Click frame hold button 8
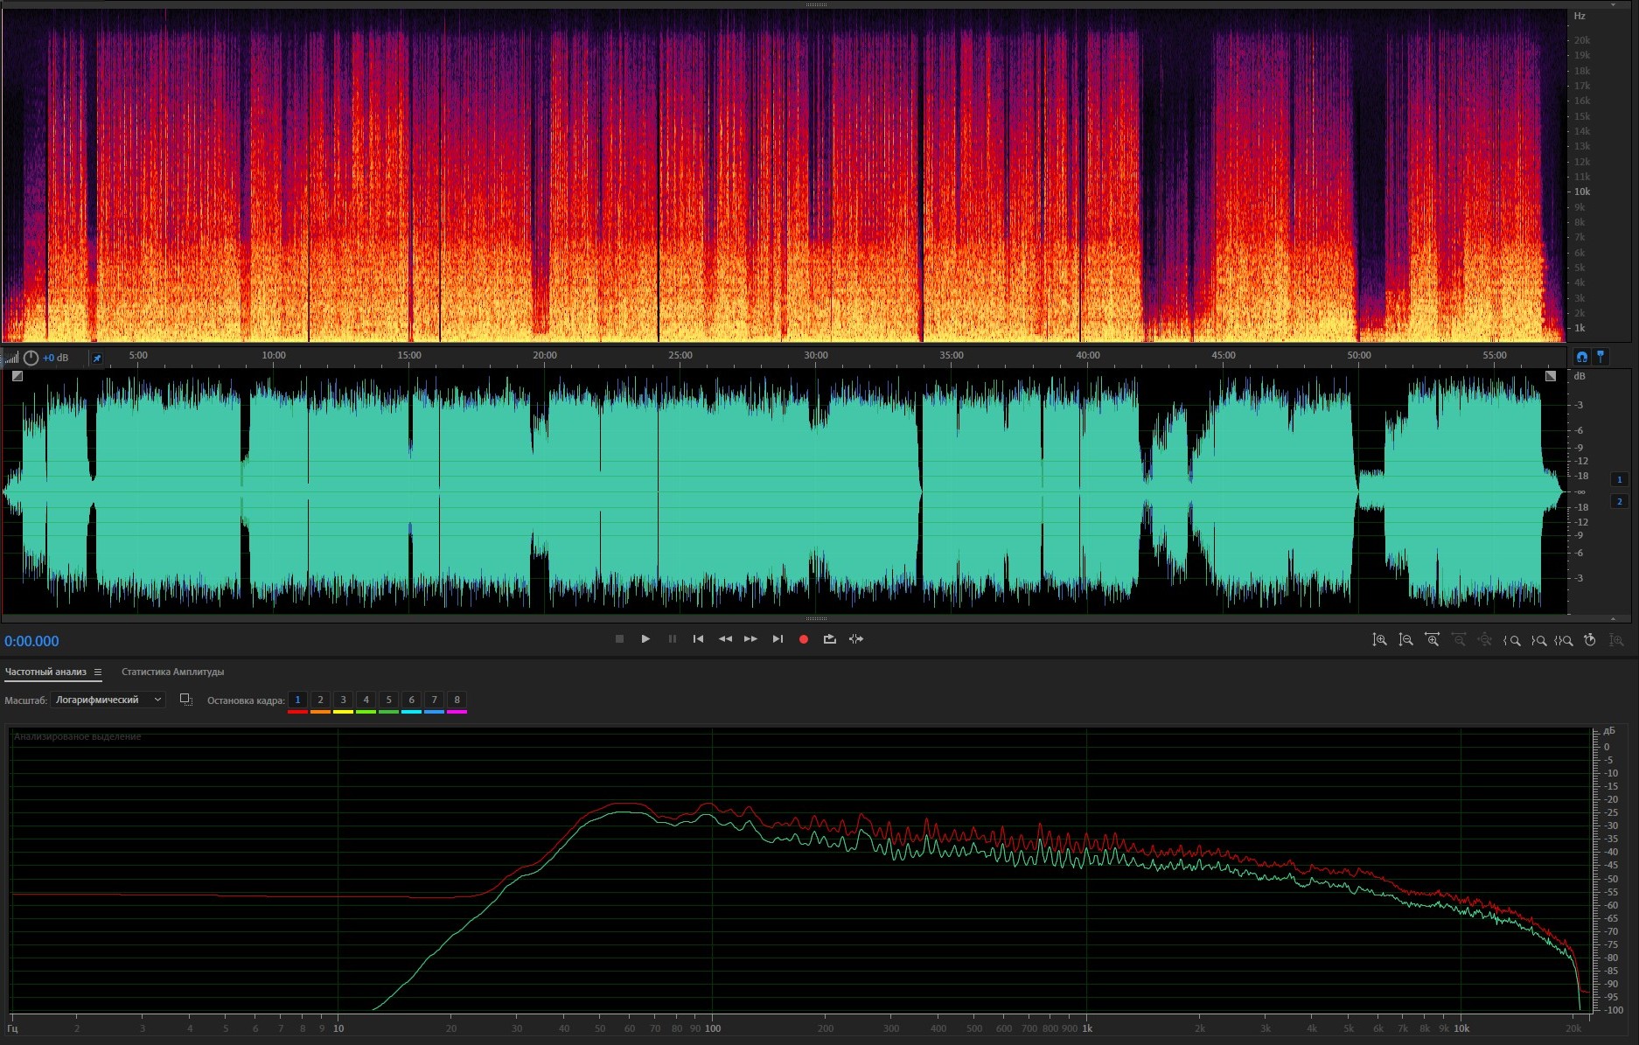This screenshot has height=1045, width=1639. point(457,700)
